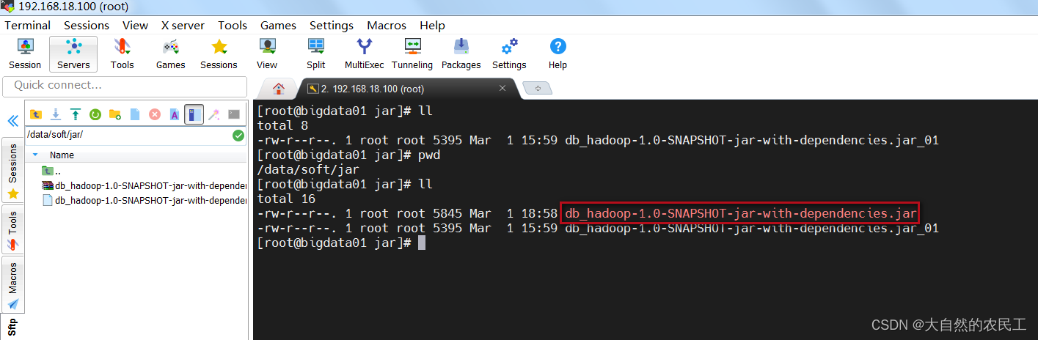Click the Name column sort arrow
1038x340 pixels.
coord(35,155)
